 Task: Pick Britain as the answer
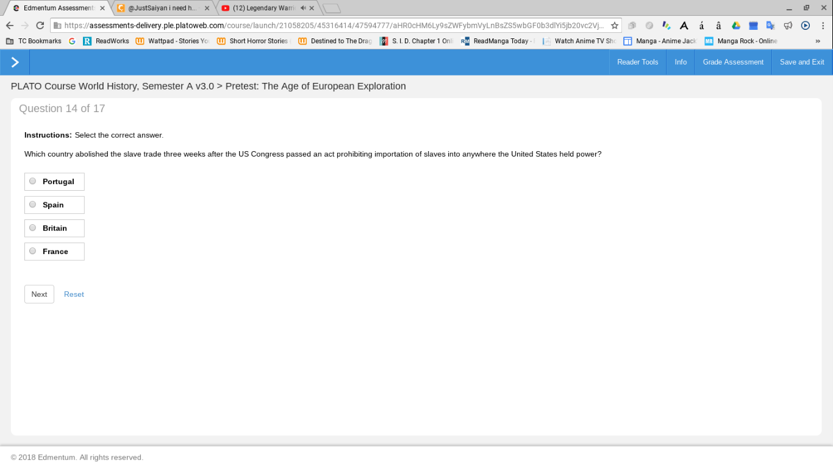click(54, 228)
